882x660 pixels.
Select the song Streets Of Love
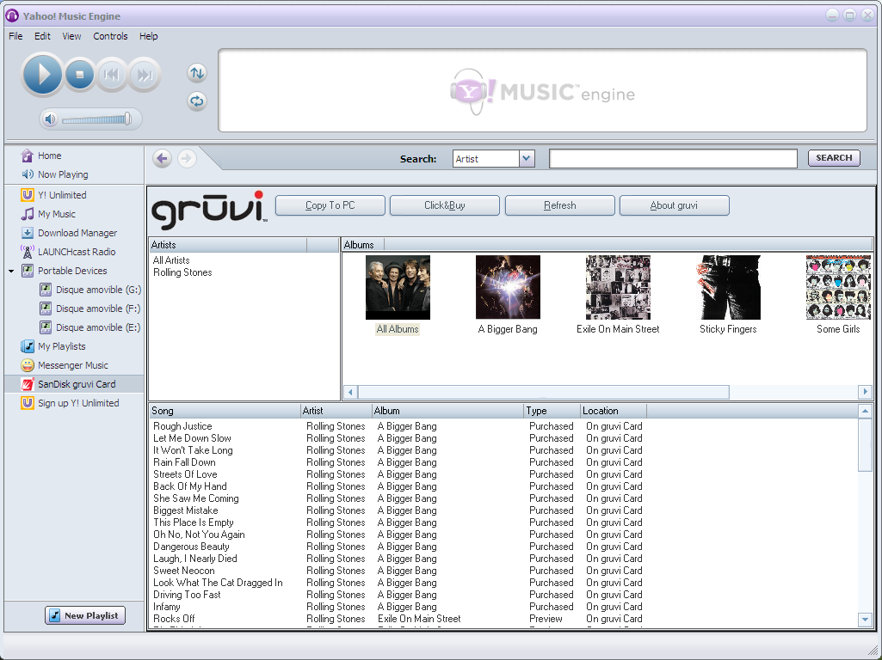185,474
